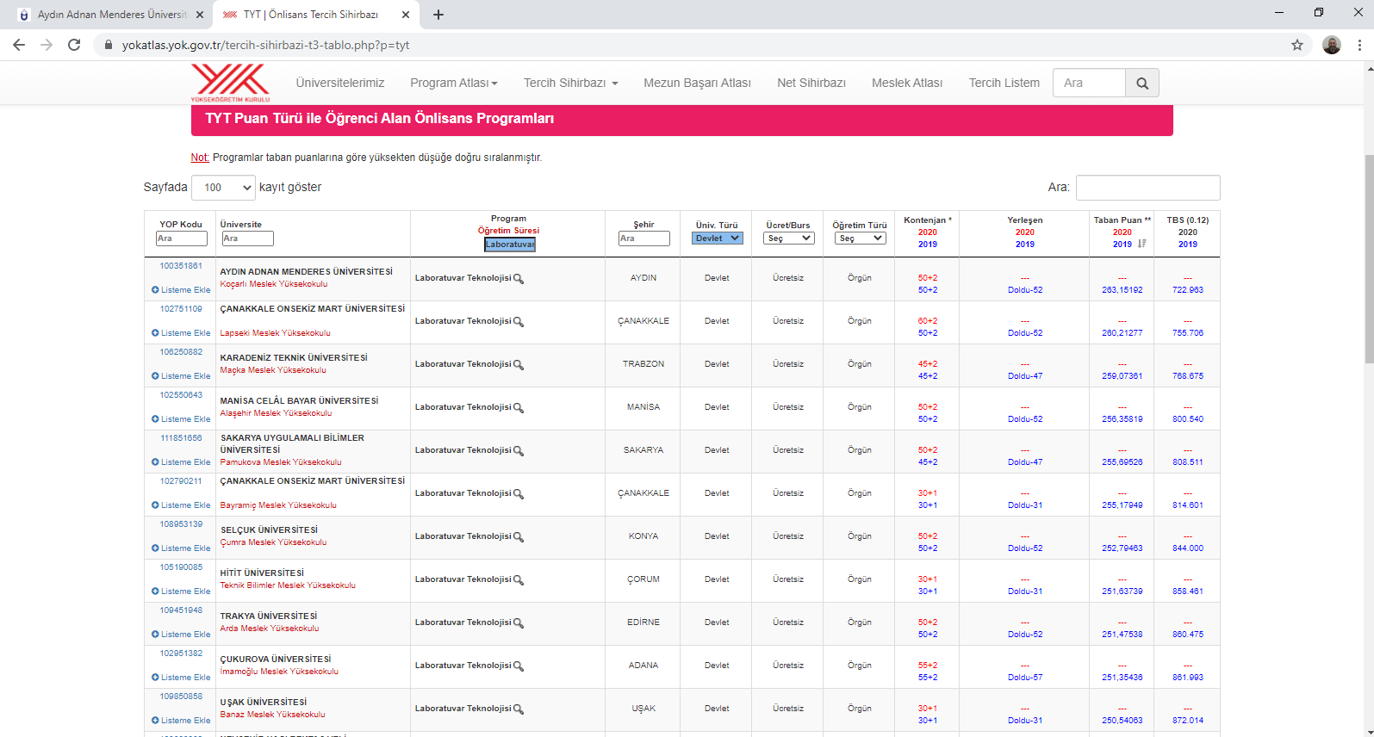Open a new browser tab
Screen dimensions: 1374x737
pyautogui.click(x=438, y=15)
